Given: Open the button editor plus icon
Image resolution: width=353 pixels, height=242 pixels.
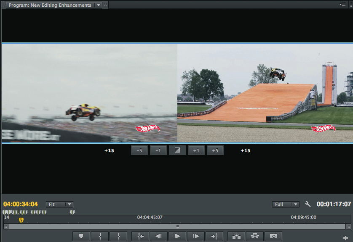Looking at the screenshot, I should tap(346, 238).
